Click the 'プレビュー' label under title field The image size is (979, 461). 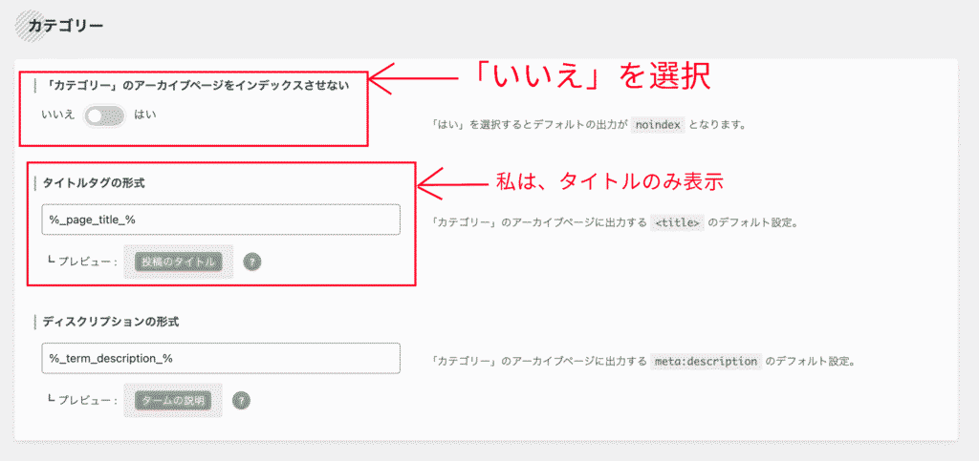85,262
